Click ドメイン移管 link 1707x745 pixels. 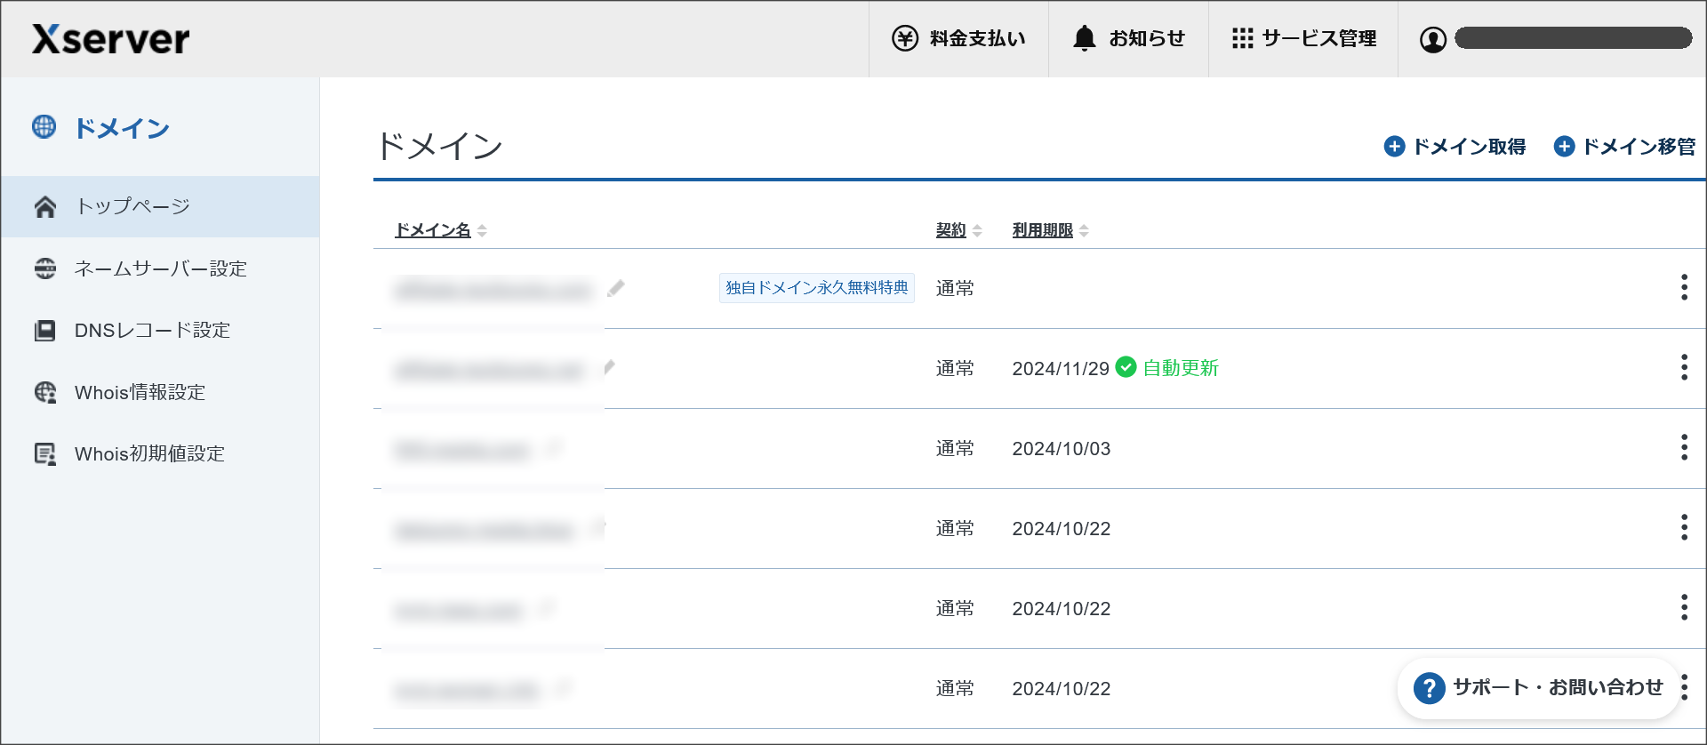click(x=1639, y=147)
